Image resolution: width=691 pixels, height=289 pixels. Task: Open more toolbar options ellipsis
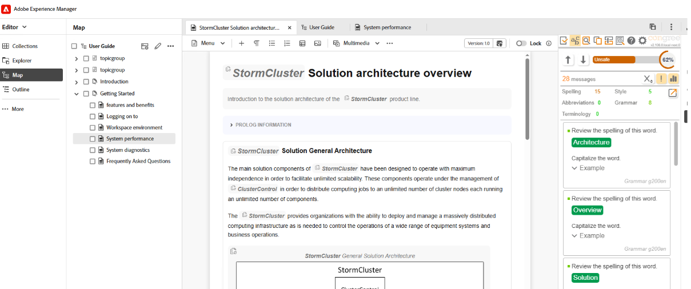[x=390, y=43]
